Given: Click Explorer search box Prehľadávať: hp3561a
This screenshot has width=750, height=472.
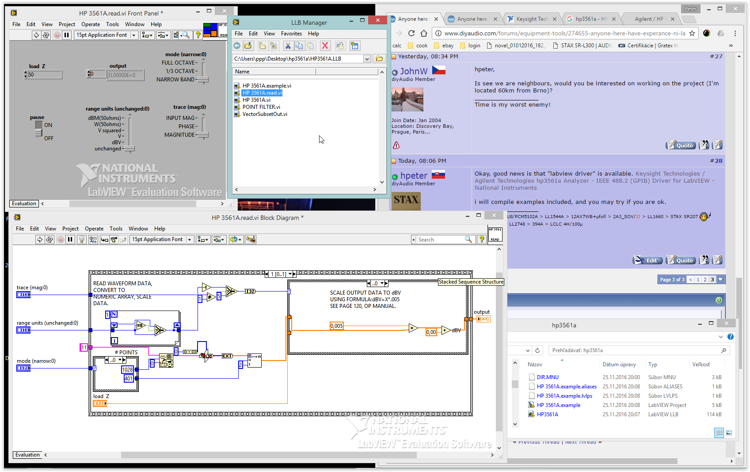Looking at the screenshot, I should click(639, 350).
